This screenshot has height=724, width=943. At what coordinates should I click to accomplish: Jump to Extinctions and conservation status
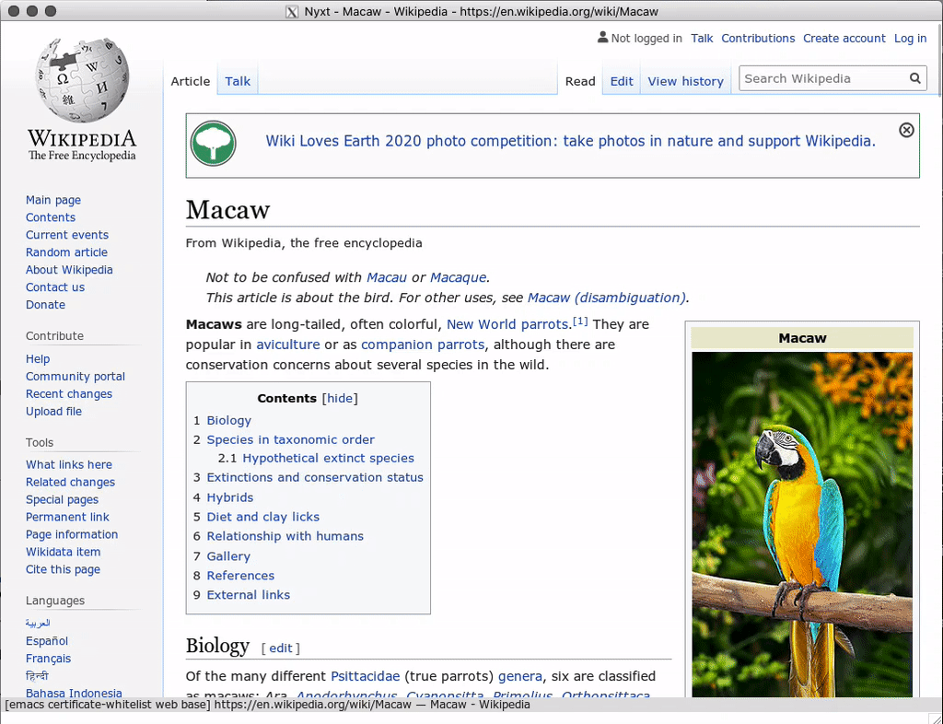[315, 477]
